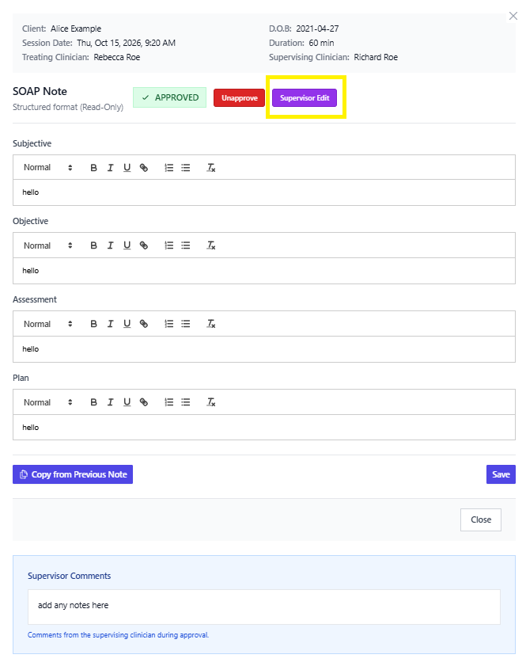Insert a link in the Plan editor
This screenshot has height=666, width=526.
click(x=144, y=402)
